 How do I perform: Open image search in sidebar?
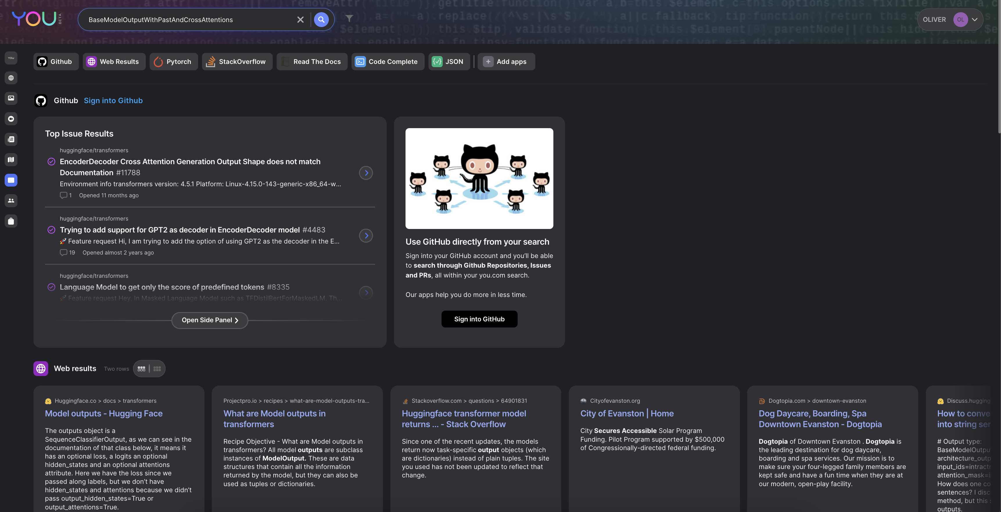coord(11,98)
